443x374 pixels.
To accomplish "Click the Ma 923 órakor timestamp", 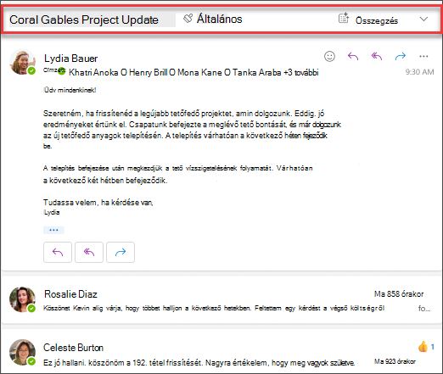I will tap(395, 361).
